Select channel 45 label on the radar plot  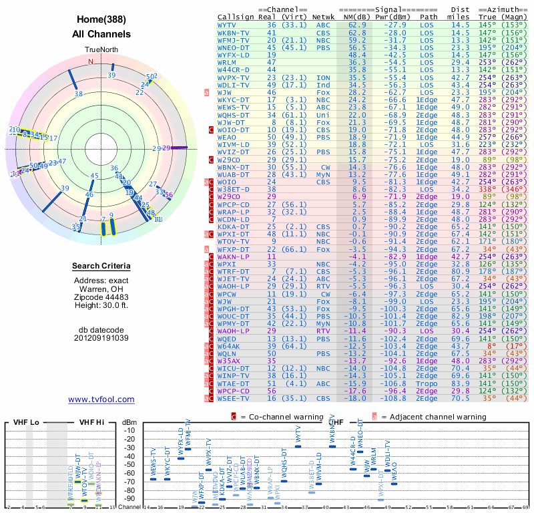coord(94,176)
